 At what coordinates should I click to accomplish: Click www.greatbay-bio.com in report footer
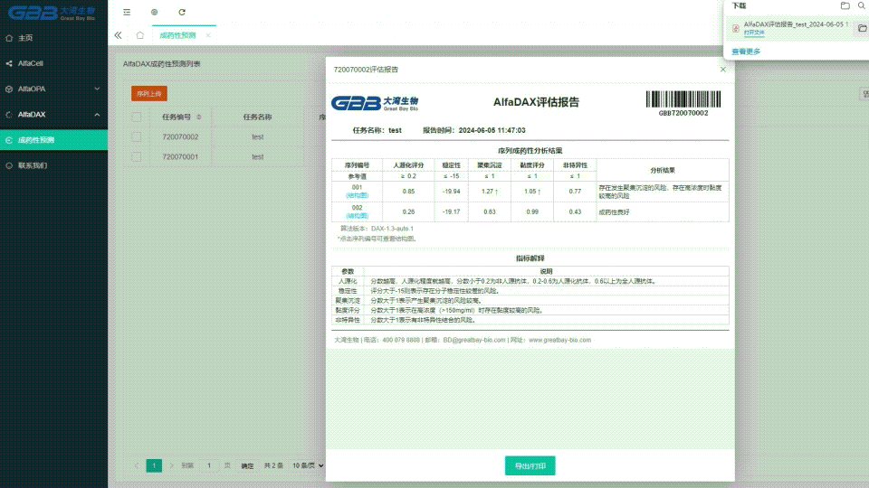559,341
